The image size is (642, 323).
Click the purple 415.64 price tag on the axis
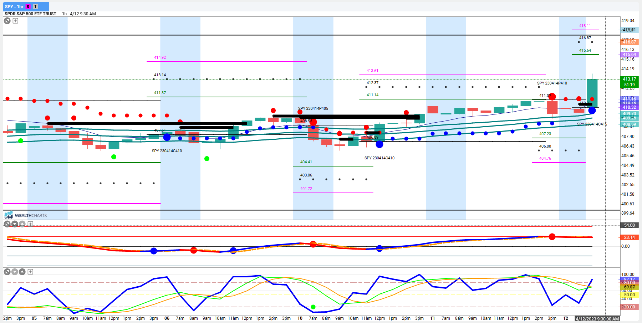[x=630, y=55]
